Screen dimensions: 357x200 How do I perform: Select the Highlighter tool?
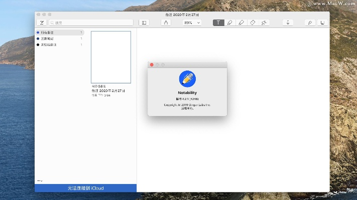click(x=242, y=22)
